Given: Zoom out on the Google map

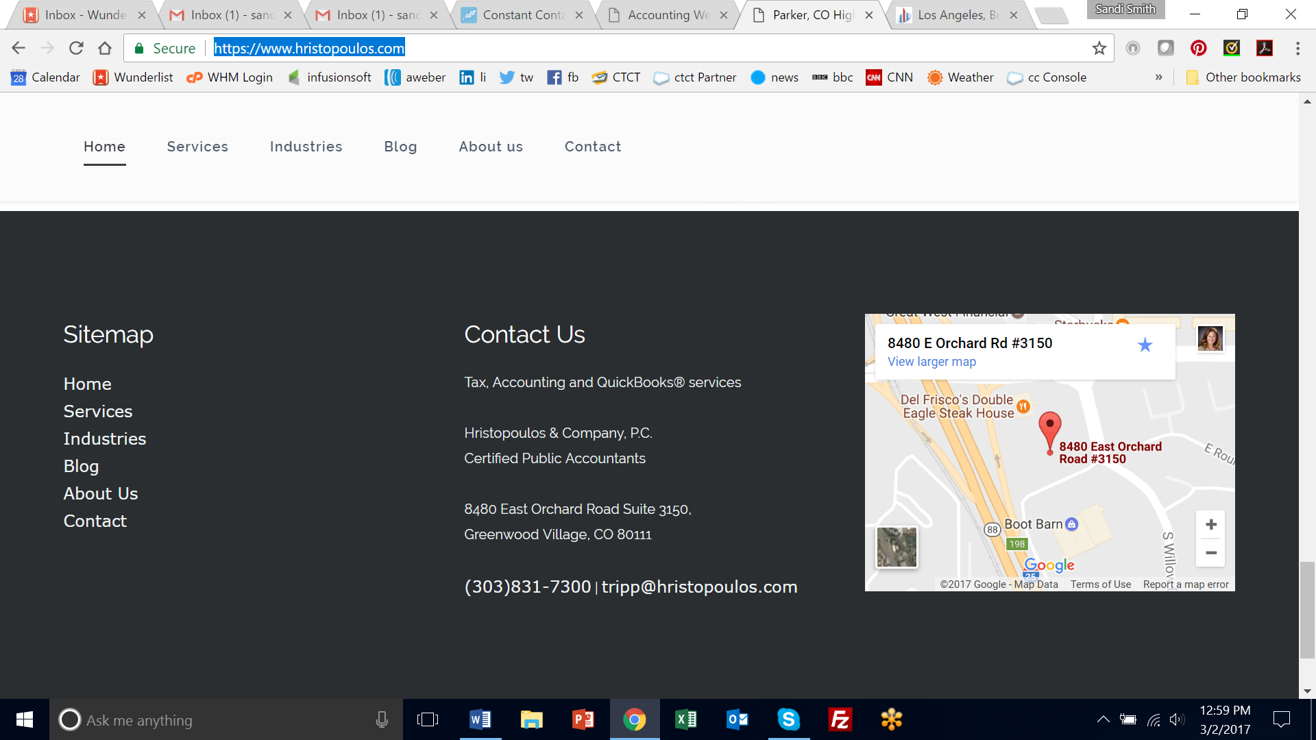Looking at the screenshot, I should coord(1211,553).
